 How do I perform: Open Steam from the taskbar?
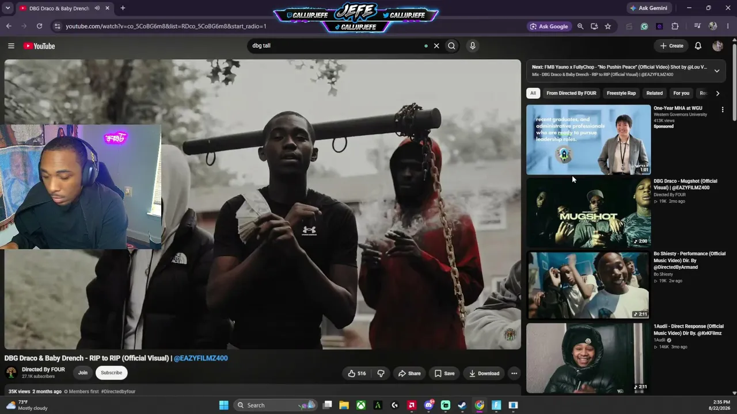point(462,405)
